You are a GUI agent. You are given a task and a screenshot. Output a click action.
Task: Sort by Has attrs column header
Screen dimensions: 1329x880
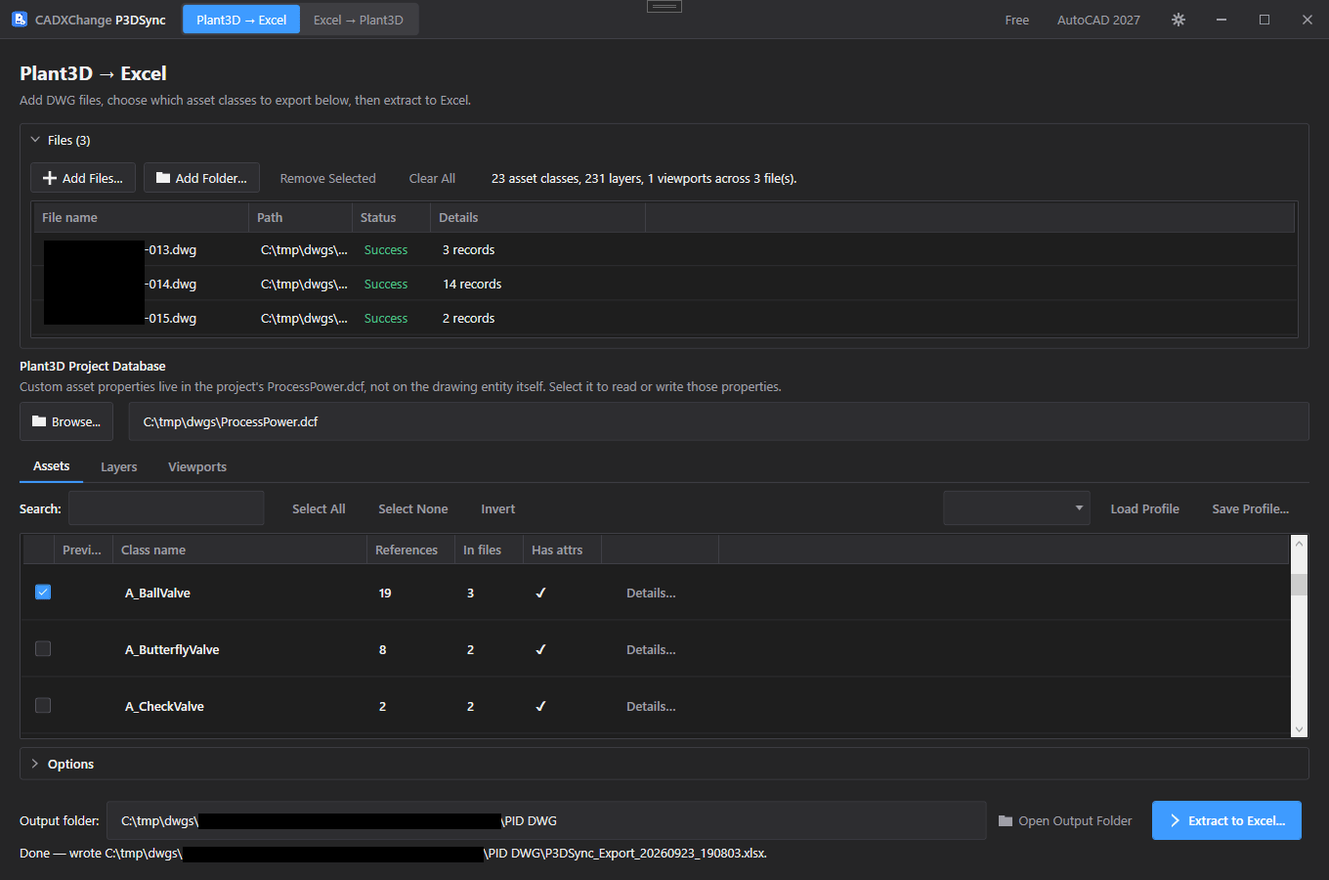563,550
